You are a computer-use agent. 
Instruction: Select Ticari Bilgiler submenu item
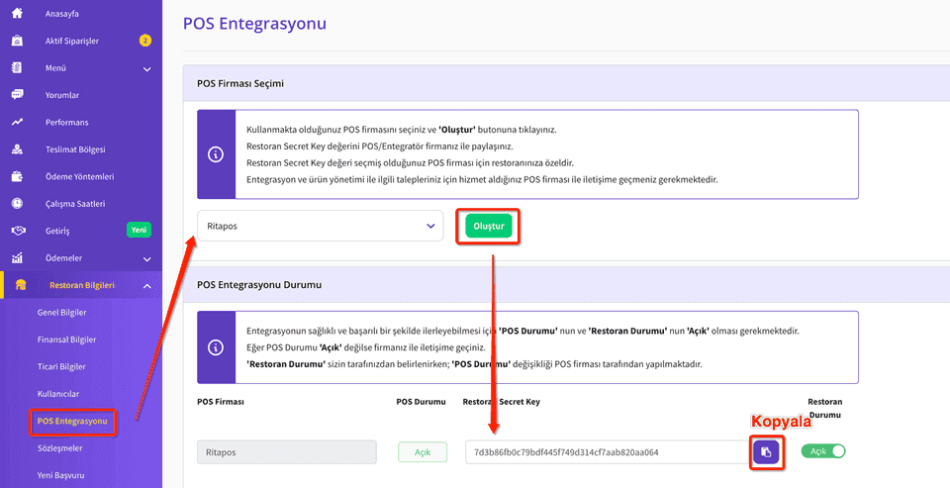click(61, 367)
